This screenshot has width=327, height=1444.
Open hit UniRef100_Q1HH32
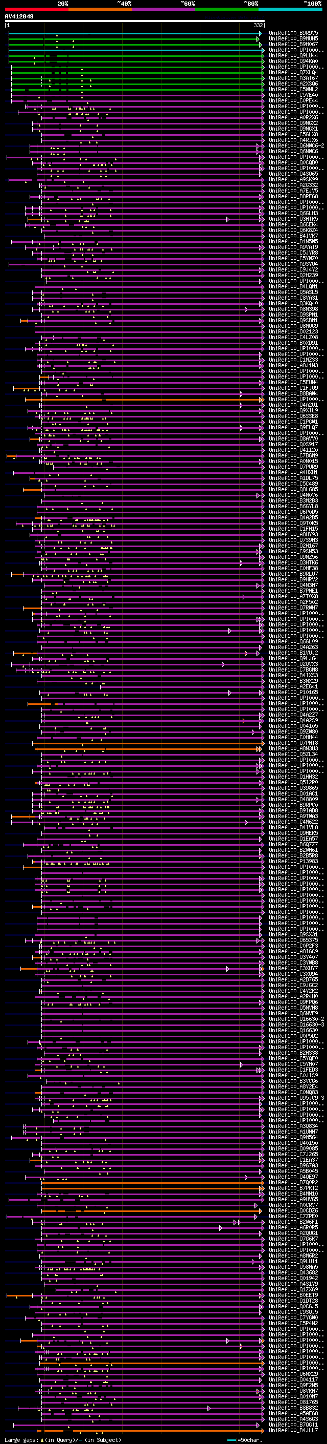[293, 777]
